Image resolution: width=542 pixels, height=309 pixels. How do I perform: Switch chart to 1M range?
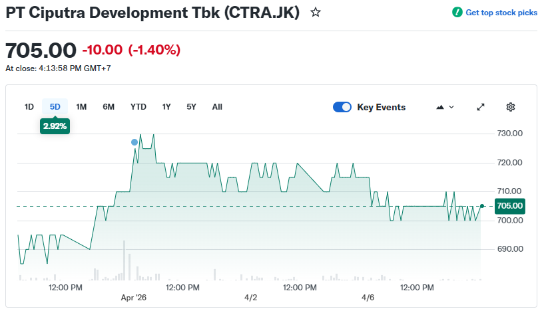pos(81,107)
